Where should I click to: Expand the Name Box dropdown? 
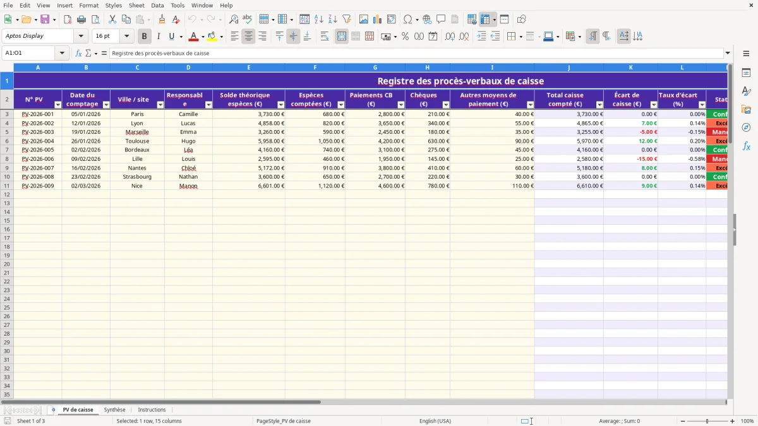tap(62, 53)
